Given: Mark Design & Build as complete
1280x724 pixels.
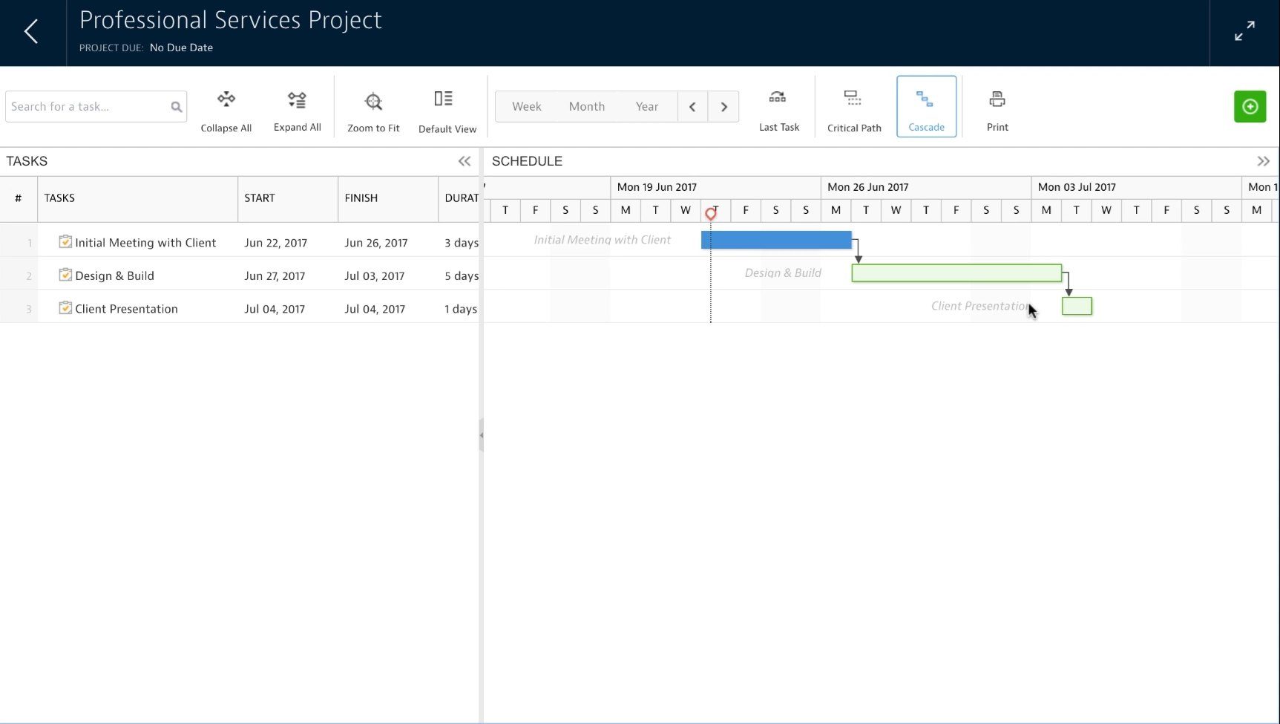Looking at the screenshot, I should 65,274.
